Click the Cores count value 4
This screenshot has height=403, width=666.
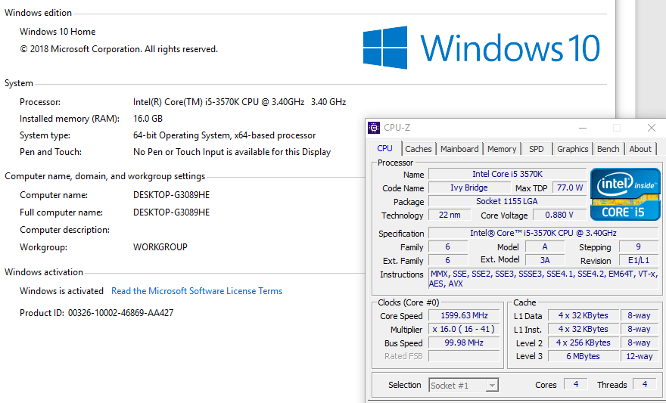point(575,384)
